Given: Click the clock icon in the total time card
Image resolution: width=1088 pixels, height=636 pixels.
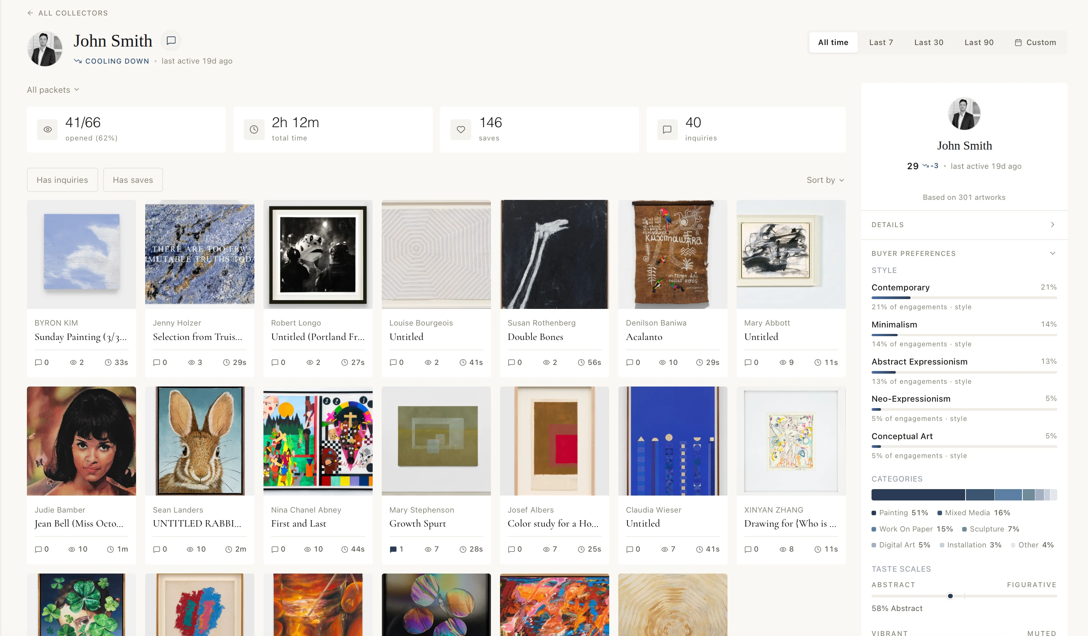Looking at the screenshot, I should click(x=254, y=129).
